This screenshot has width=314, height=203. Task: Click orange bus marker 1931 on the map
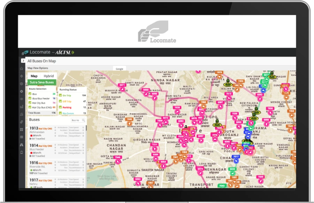[234, 180]
